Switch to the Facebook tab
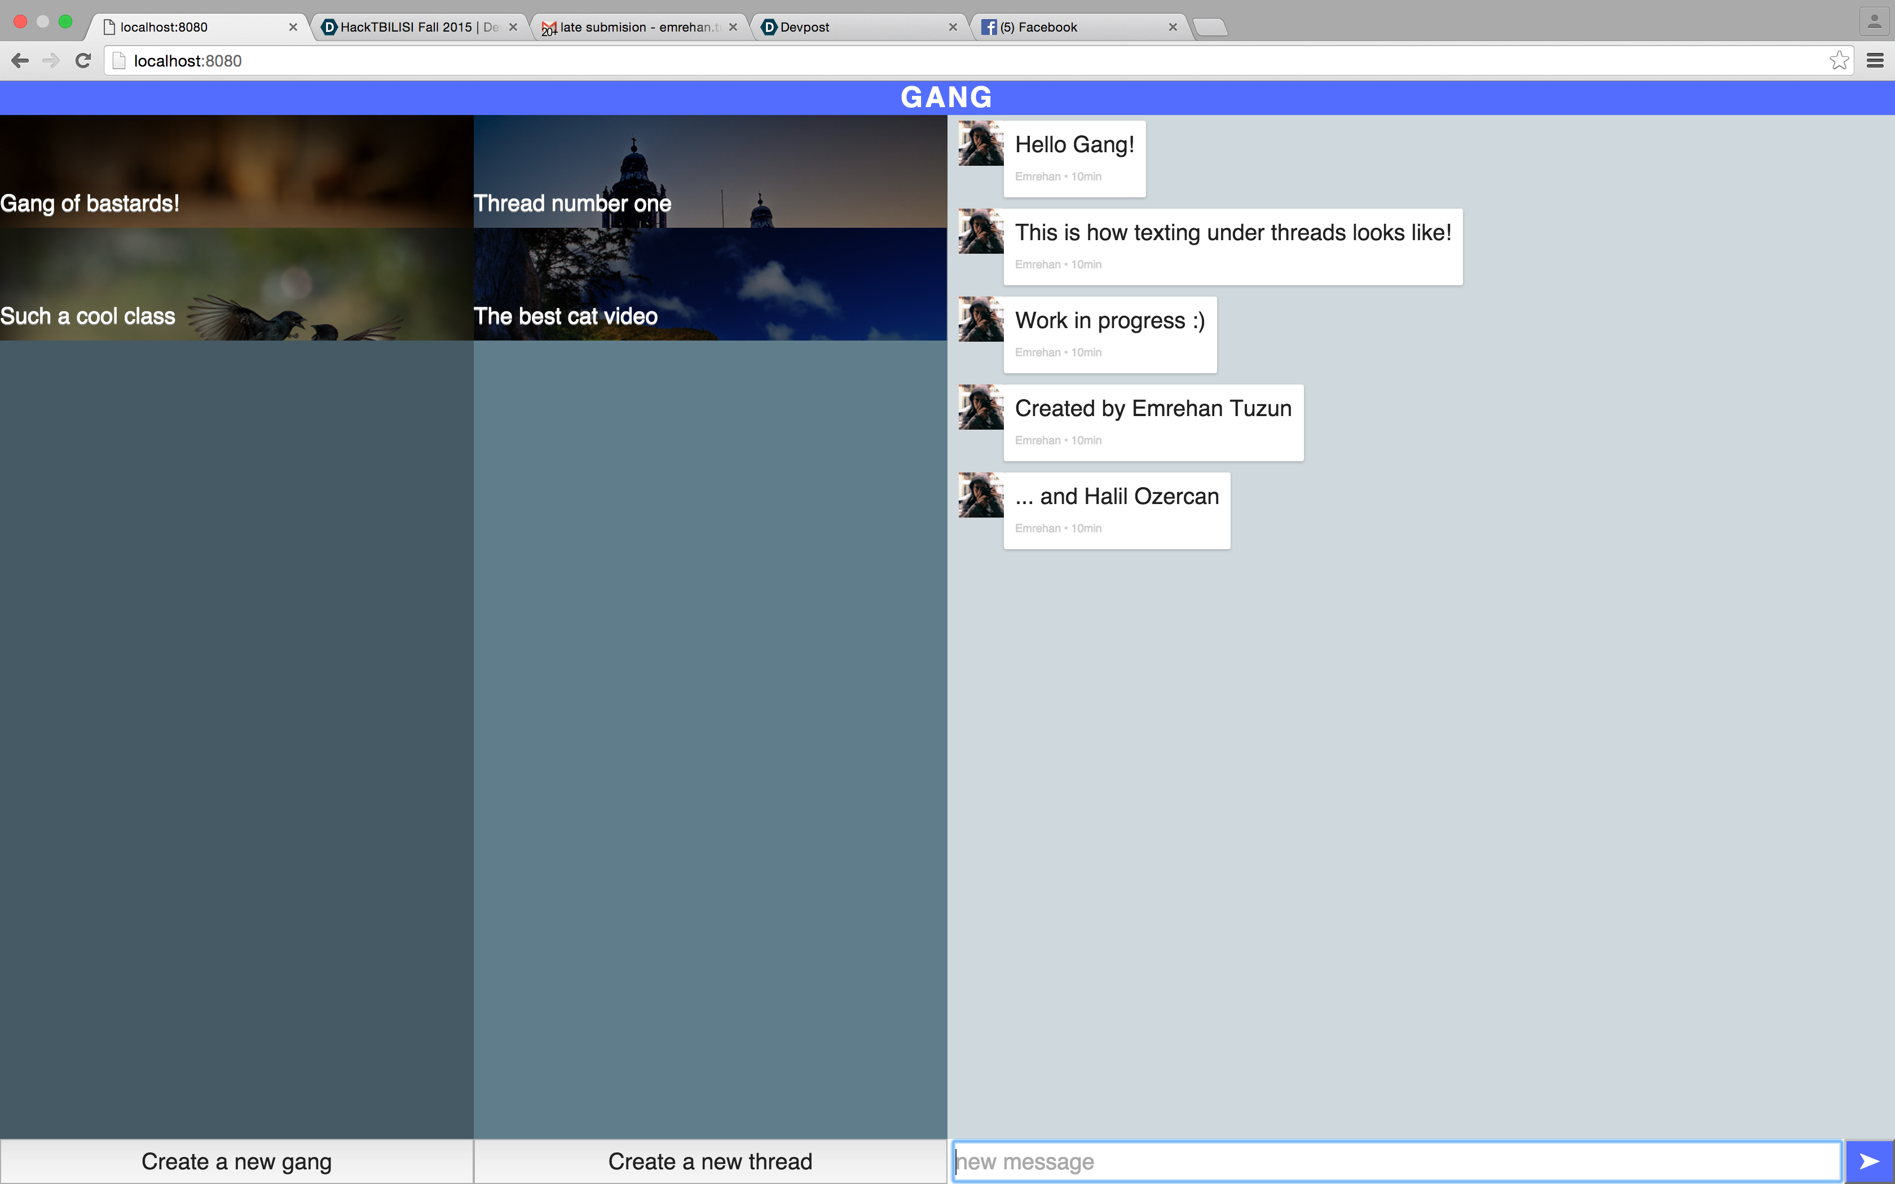 point(1073,28)
